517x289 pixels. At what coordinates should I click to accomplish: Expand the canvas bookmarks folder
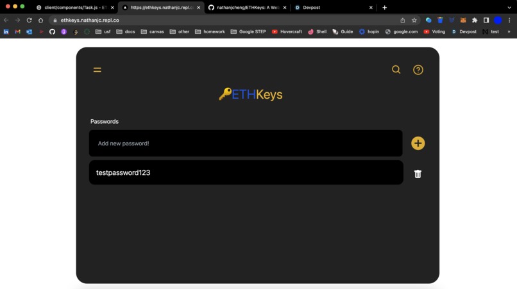pyautogui.click(x=152, y=31)
